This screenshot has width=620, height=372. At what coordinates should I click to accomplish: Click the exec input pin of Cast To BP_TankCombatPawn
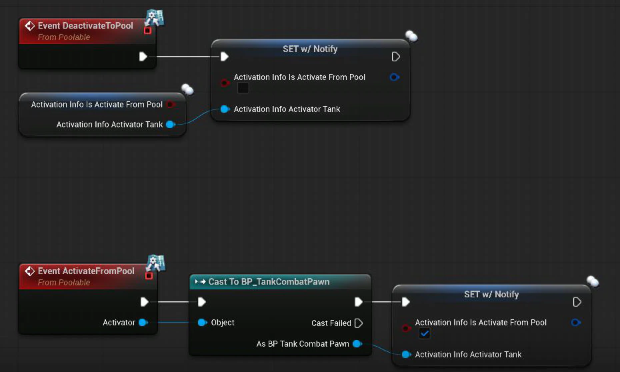coord(201,302)
